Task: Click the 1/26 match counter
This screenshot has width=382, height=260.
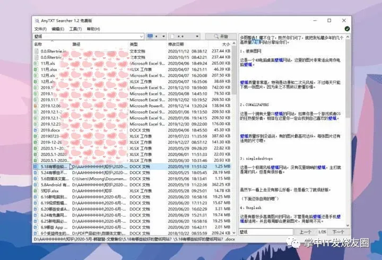Action: tap(322, 232)
